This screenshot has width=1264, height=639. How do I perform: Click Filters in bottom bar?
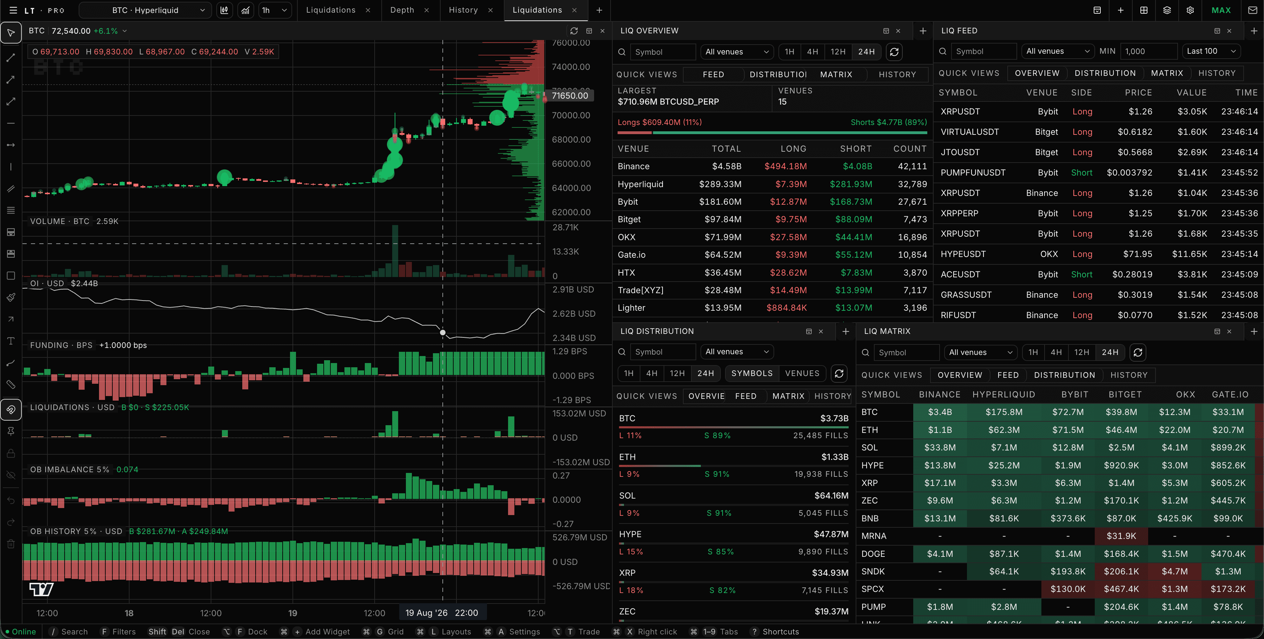coord(124,632)
